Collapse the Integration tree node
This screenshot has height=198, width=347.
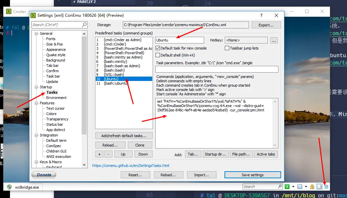(36, 135)
